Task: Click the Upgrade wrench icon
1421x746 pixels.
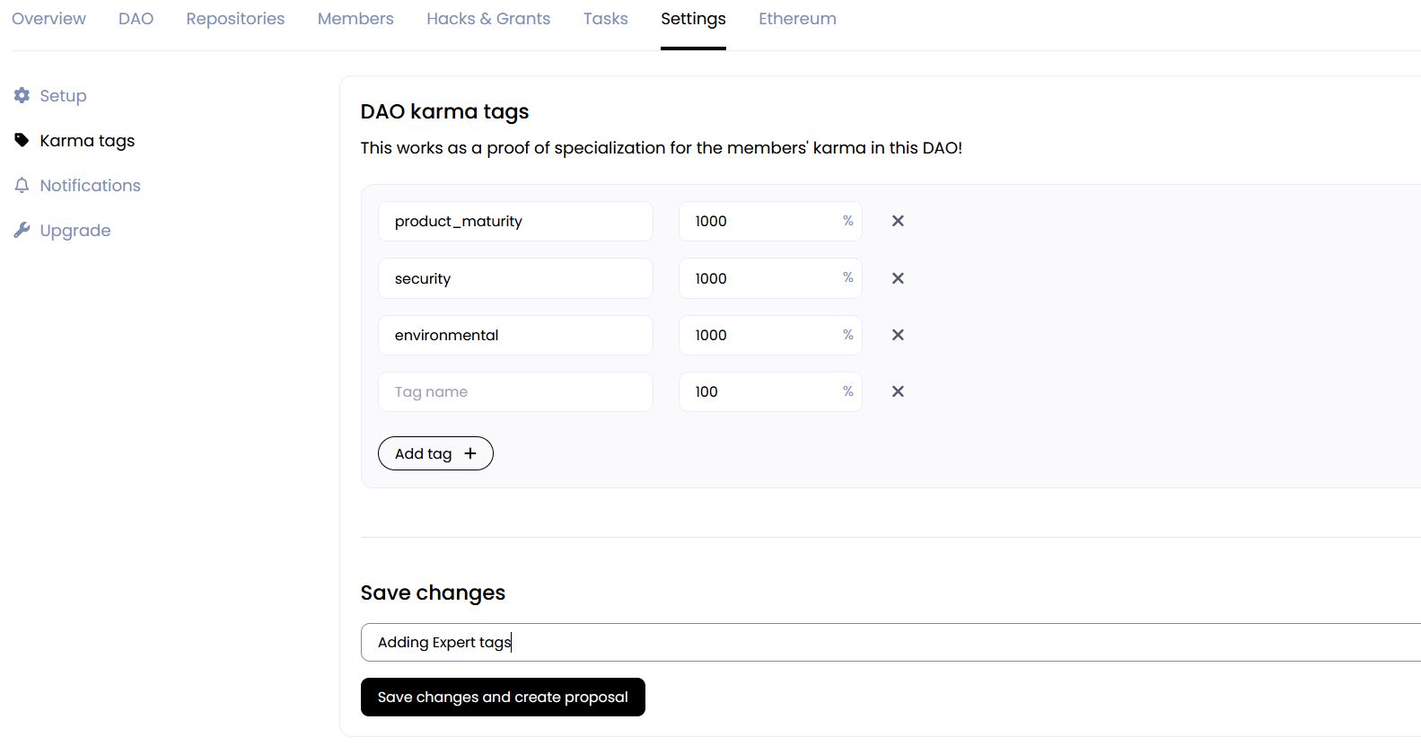Action: point(22,230)
